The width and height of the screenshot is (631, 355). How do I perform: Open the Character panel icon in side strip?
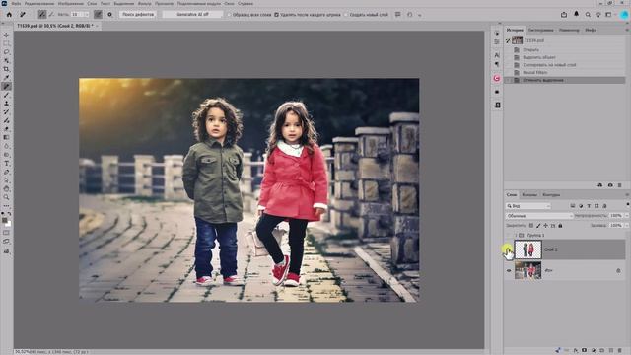click(x=497, y=55)
